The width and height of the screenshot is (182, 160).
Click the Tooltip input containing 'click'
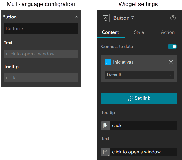(x=143, y=126)
